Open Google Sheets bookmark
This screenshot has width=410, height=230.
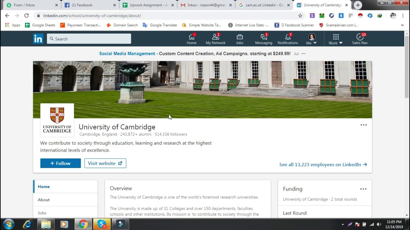(40, 25)
